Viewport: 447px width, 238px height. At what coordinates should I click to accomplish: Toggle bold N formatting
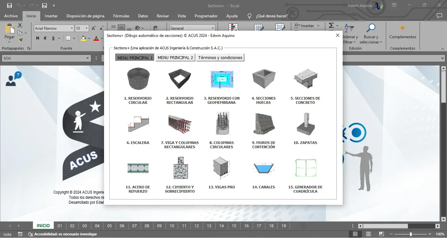[x=37, y=38]
